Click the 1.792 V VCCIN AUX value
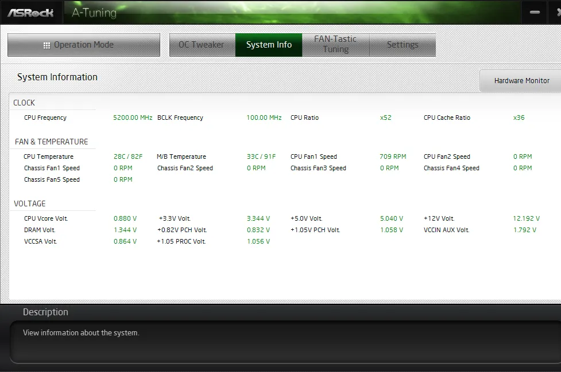Image resolution: width=561 pixels, height=372 pixels. click(x=525, y=230)
